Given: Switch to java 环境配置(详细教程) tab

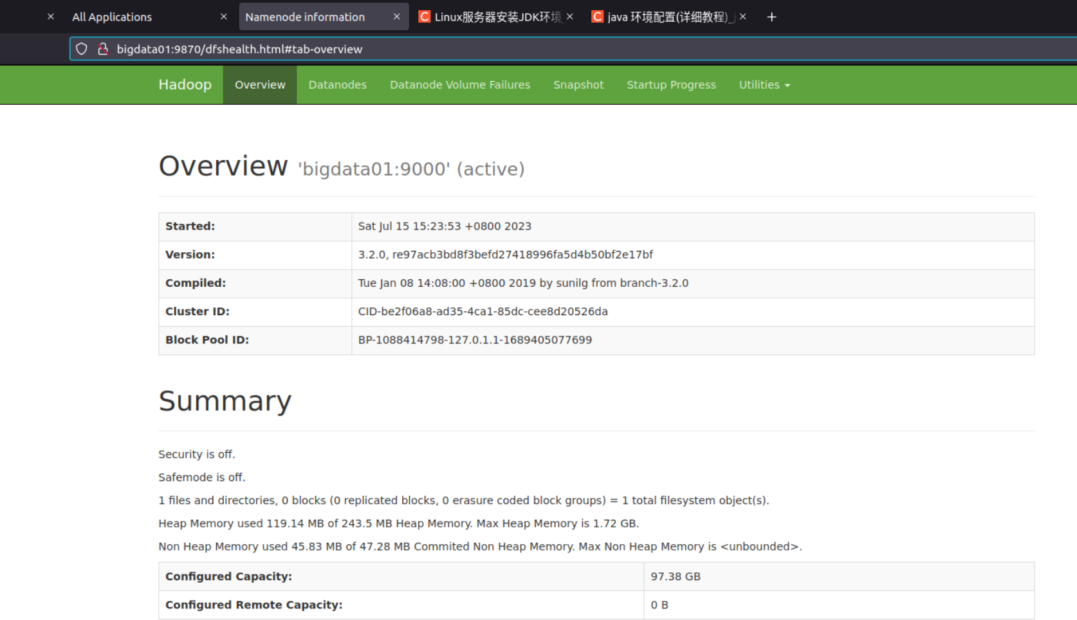Looking at the screenshot, I should pos(669,17).
